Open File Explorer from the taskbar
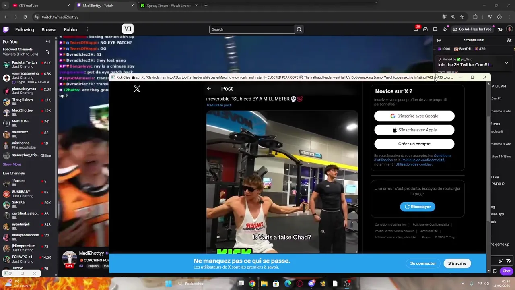 pyautogui.click(x=264, y=284)
